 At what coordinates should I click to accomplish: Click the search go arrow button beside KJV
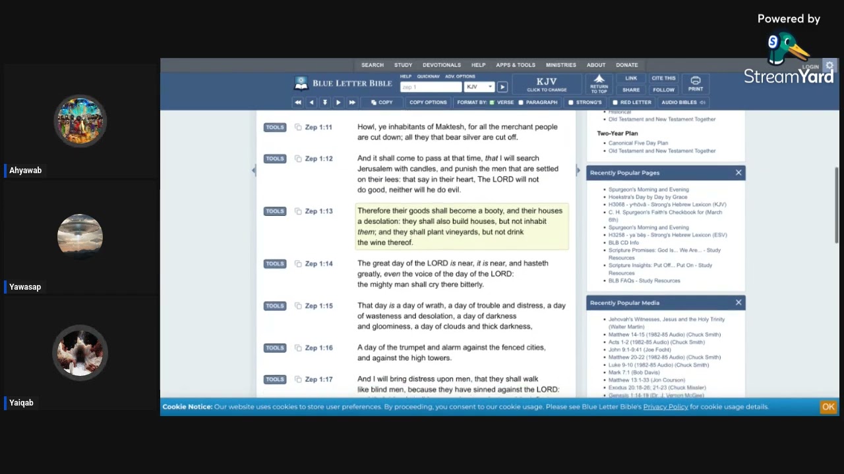click(502, 87)
